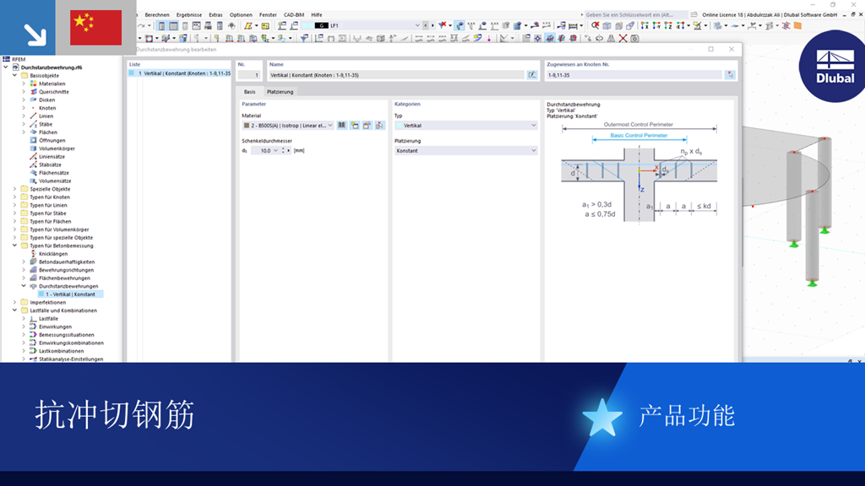This screenshot has width=865, height=486.
Task: Collapse the Basisobjekte tree folder
Action: point(15,75)
